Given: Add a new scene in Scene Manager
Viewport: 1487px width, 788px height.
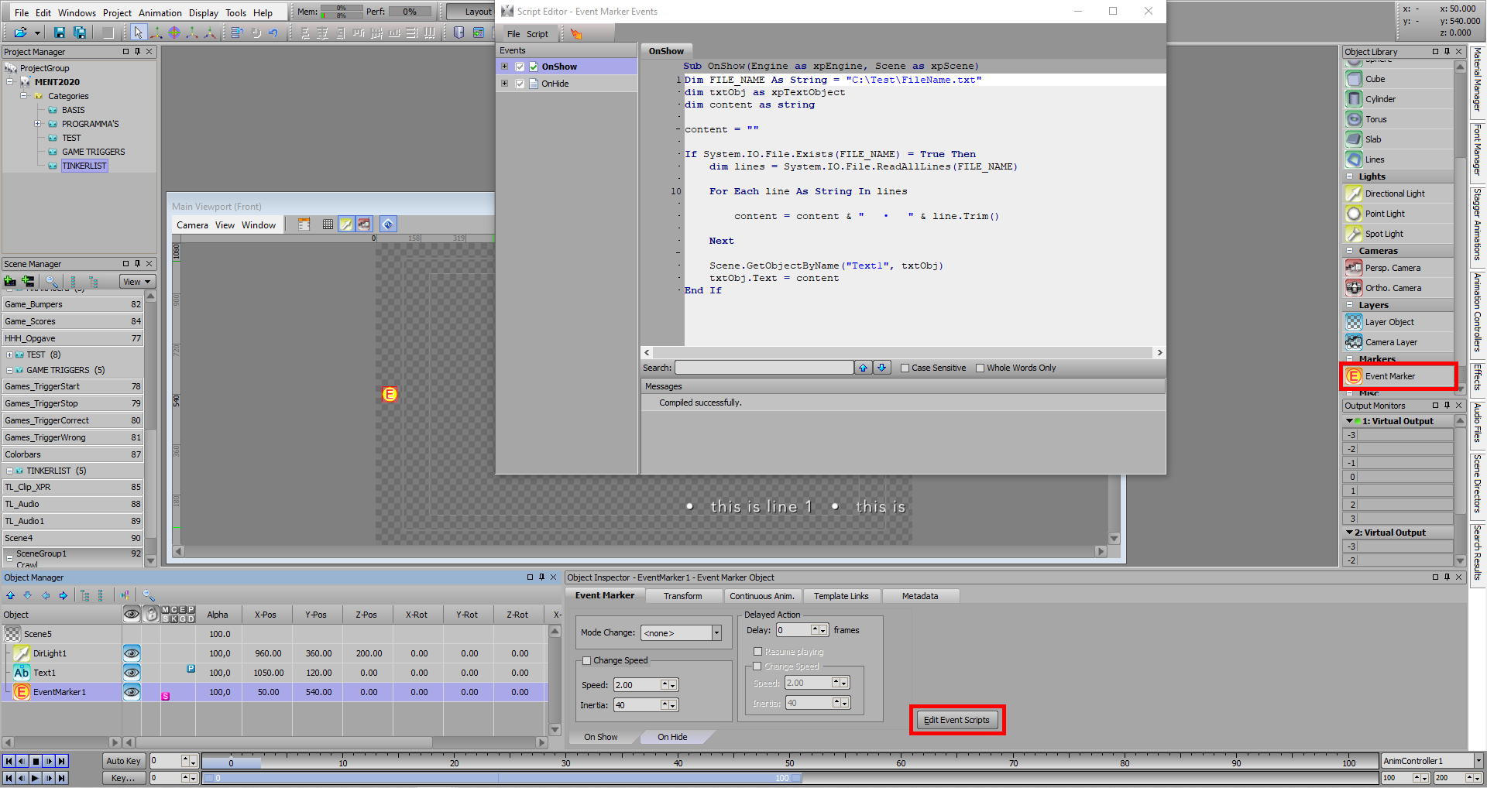Looking at the screenshot, I should [x=10, y=282].
